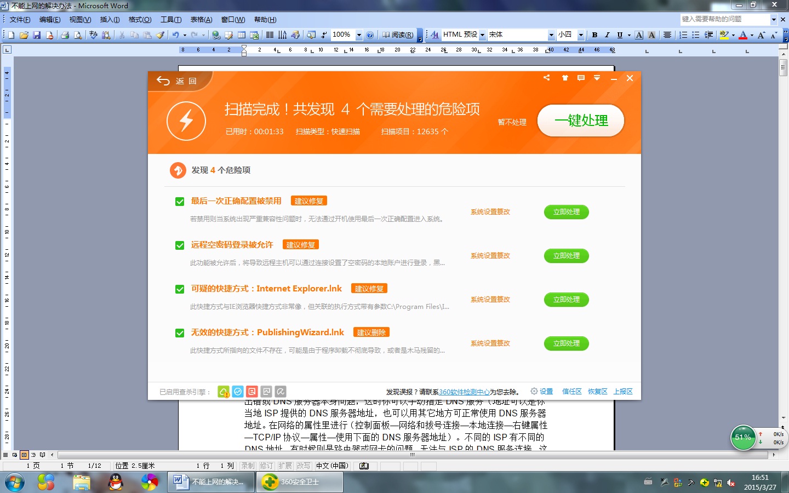Click the Italic I icon
The width and height of the screenshot is (789, 493).
point(607,35)
